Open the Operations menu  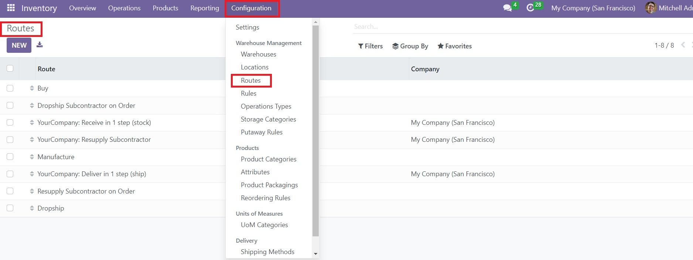[124, 8]
